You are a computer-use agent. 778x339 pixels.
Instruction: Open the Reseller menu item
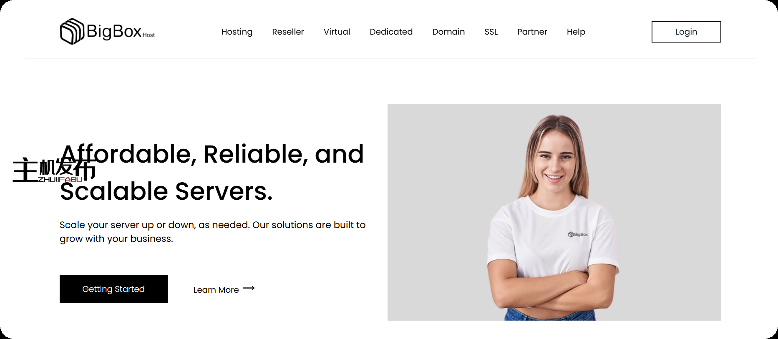[x=288, y=32]
